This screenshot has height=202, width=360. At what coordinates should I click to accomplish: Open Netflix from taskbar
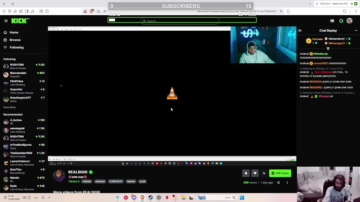tap(167, 198)
